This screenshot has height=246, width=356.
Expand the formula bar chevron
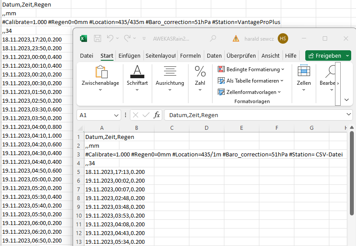click(x=349, y=114)
